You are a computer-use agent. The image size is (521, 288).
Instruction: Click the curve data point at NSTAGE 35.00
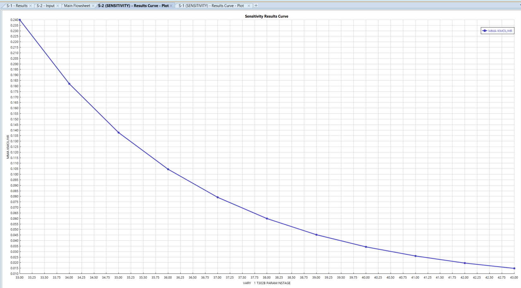(x=118, y=132)
